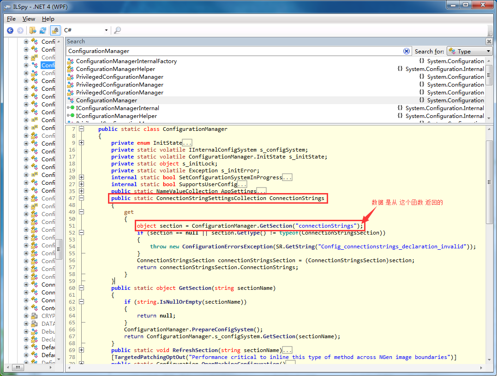This screenshot has height=376, width=497.
Task: Click the ConfigurationManagerHelper class icon
Action: [70, 69]
